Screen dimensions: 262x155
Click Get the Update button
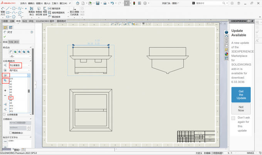(241, 95)
